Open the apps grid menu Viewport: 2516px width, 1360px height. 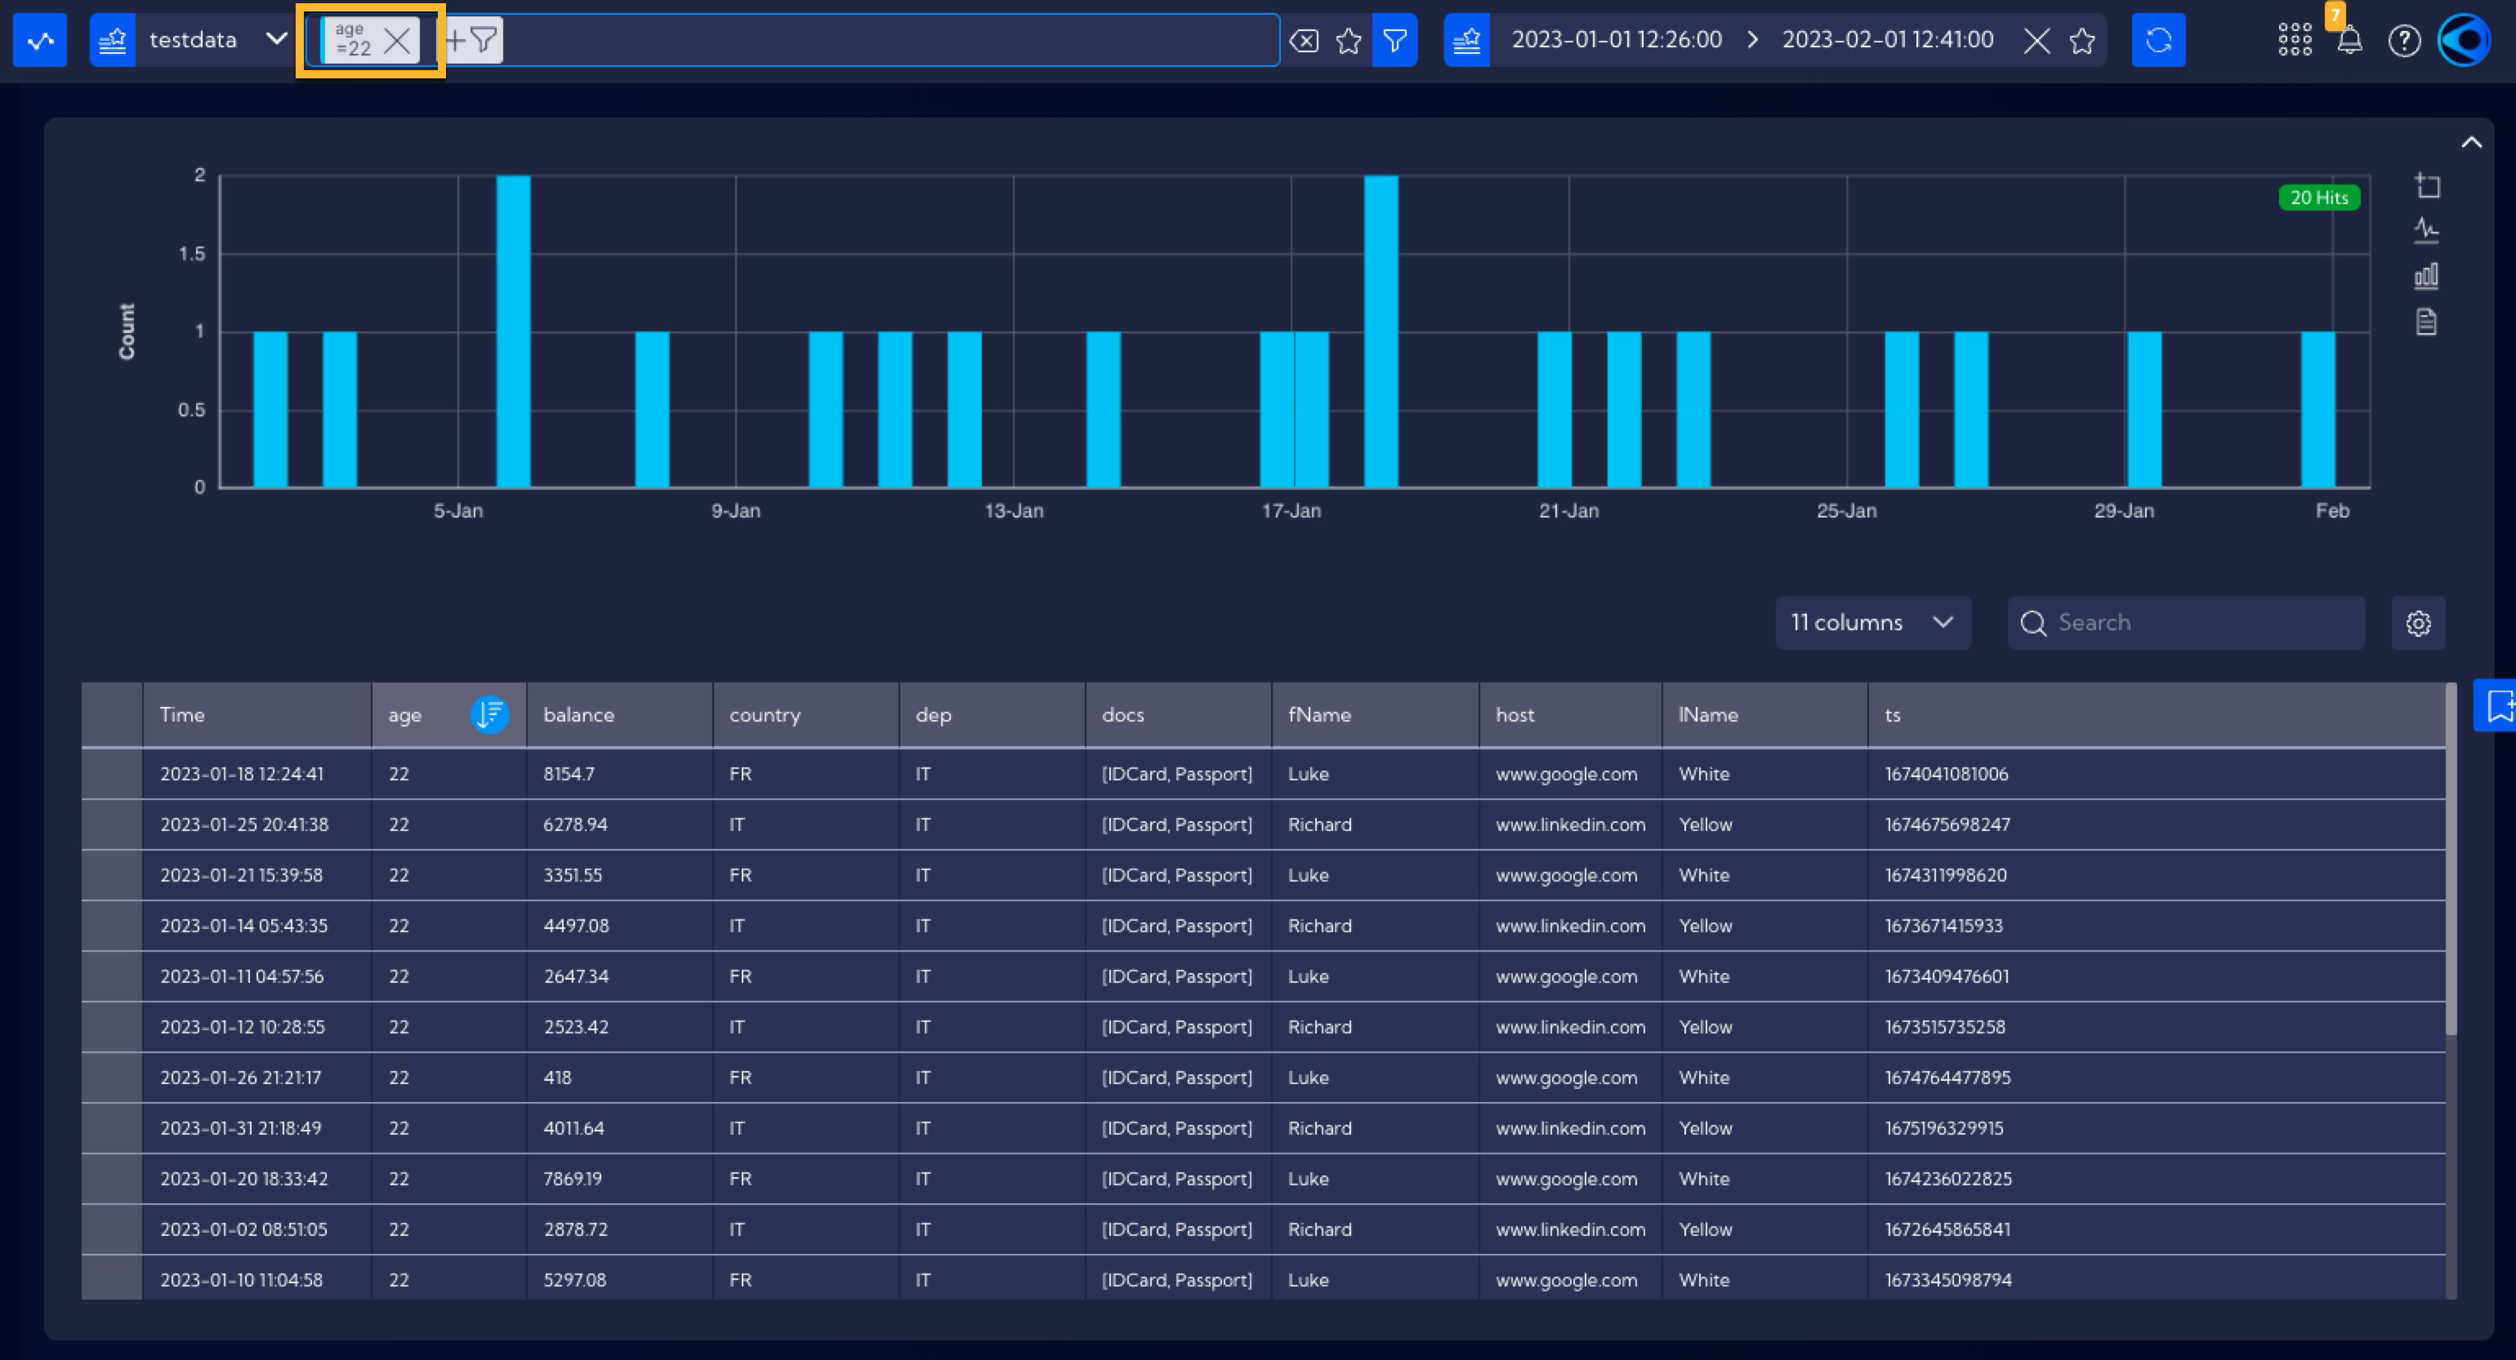pos(2295,40)
